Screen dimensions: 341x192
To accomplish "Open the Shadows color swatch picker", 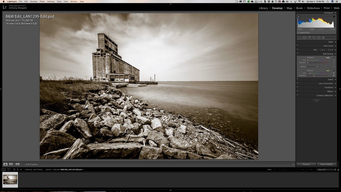I will click(328, 71).
